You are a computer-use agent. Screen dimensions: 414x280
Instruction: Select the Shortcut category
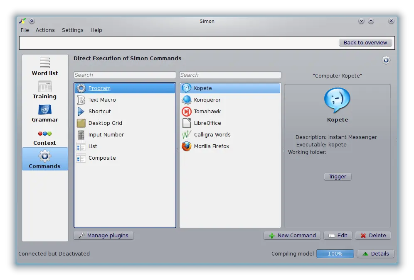tap(125, 112)
